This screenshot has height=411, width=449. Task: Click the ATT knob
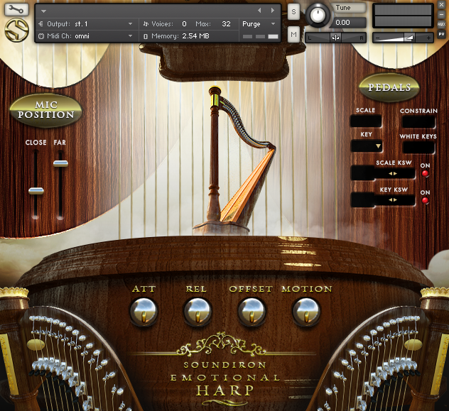coord(144,312)
